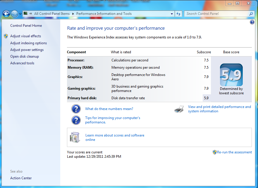The height and width of the screenshot is (188, 258).
Task: Maximize the Control Panel window
Action: click(x=238, y=3)
